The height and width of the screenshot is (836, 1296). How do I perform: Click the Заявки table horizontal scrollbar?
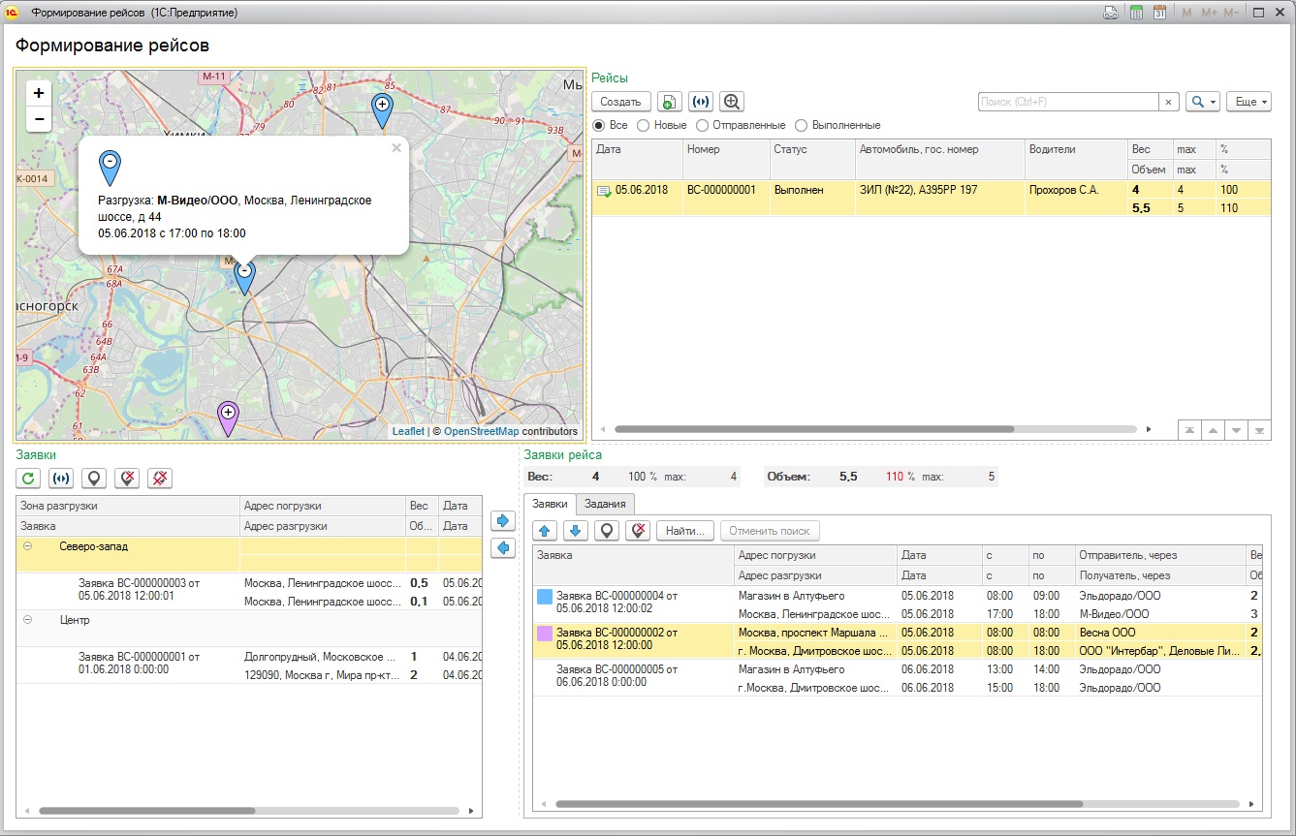coord(146,811)
